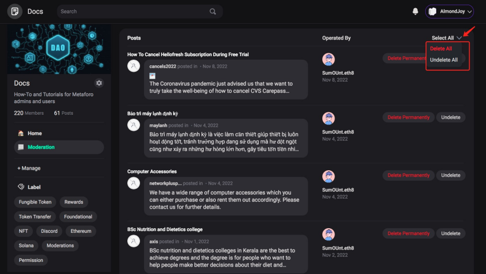This screenshot has height=274, width=486.
Task: Click SumOUnt.eth8 avatar on first post
Action: click(x=329, y=59)
